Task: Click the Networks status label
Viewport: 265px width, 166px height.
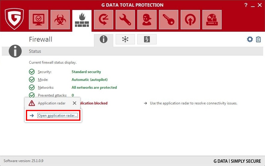Action: pyautogui.click(x=46, y=88)
